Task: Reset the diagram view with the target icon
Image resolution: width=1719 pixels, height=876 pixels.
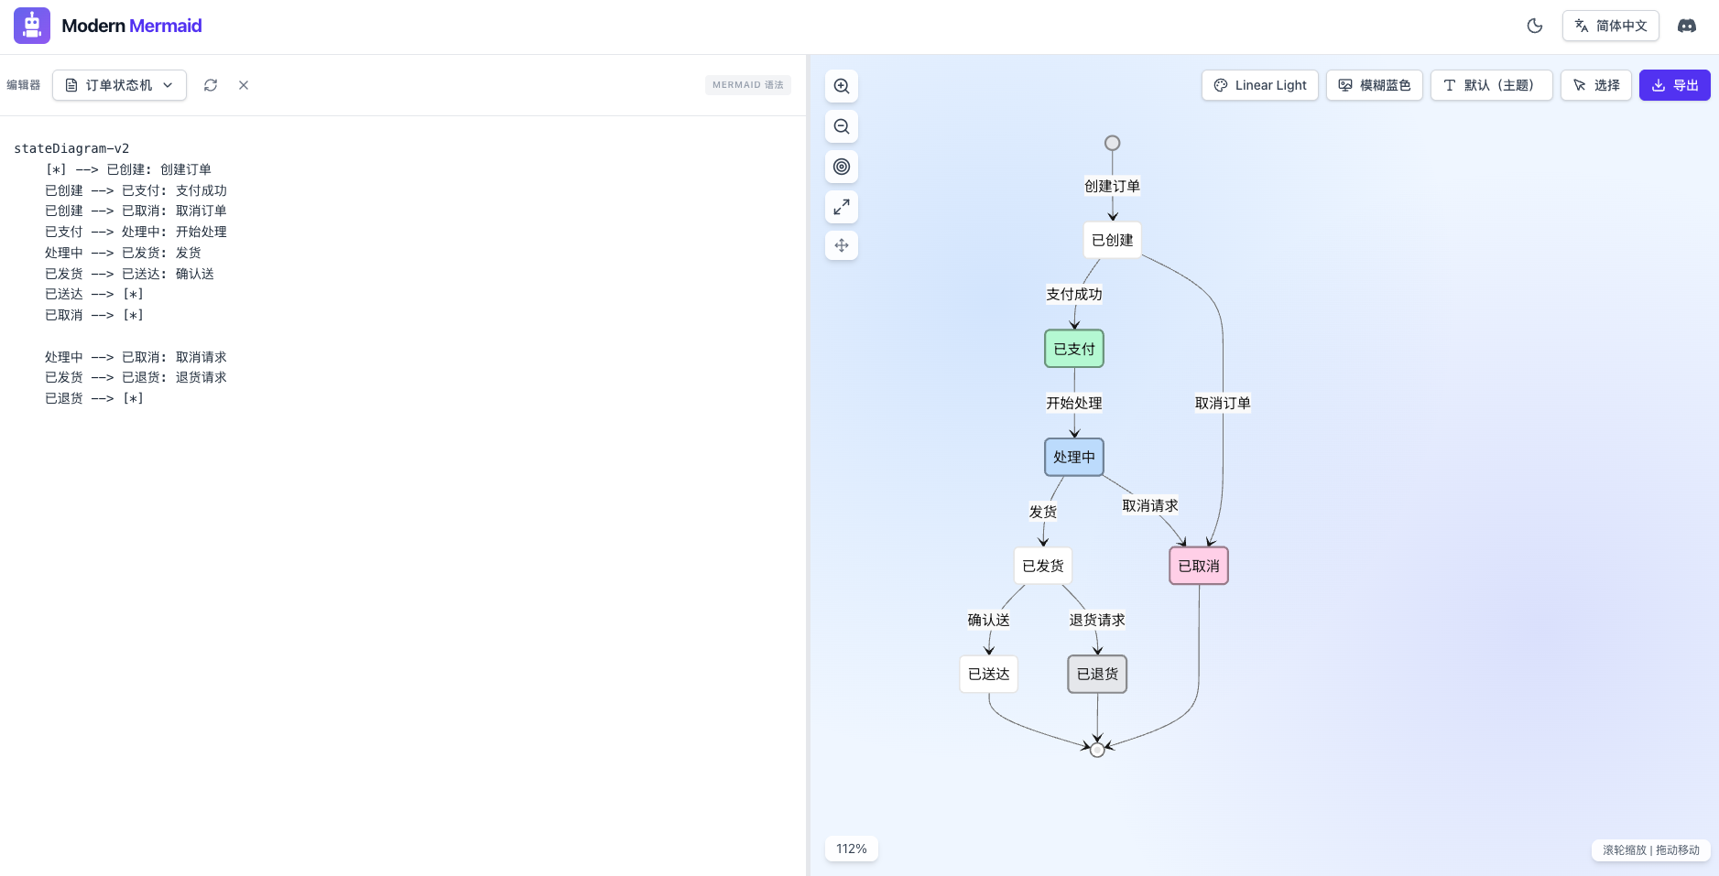Action: click(841, 167)
